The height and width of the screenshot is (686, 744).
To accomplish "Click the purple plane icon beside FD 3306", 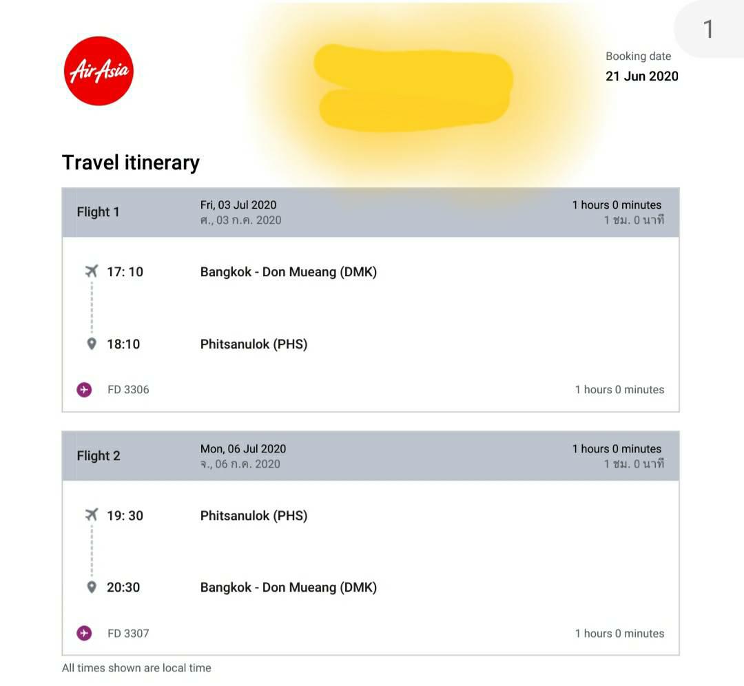I will click(84, 390).
